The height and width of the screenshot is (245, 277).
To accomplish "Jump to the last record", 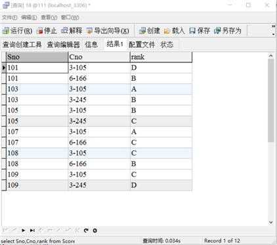I will (32, 231).
